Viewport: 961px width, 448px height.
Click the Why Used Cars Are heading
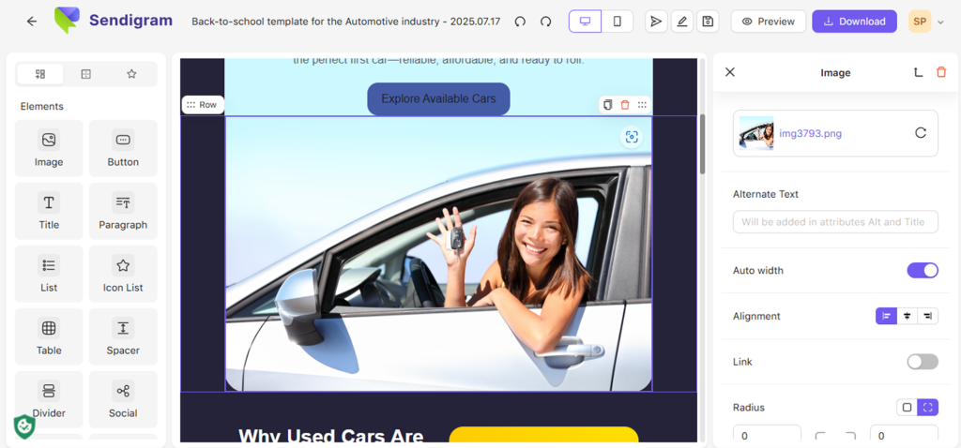point(331,435)
